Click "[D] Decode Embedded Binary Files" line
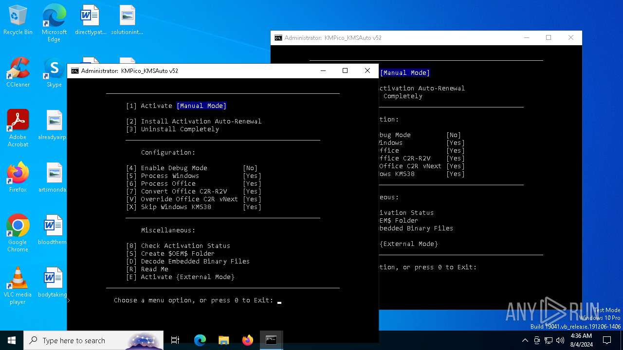Viewport: 623px width, 350px height. point(188,262)
